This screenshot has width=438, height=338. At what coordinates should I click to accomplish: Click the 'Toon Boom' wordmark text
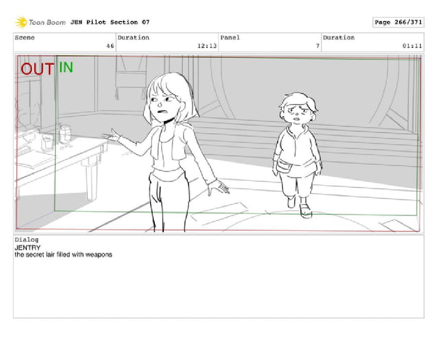click(47, 22)
